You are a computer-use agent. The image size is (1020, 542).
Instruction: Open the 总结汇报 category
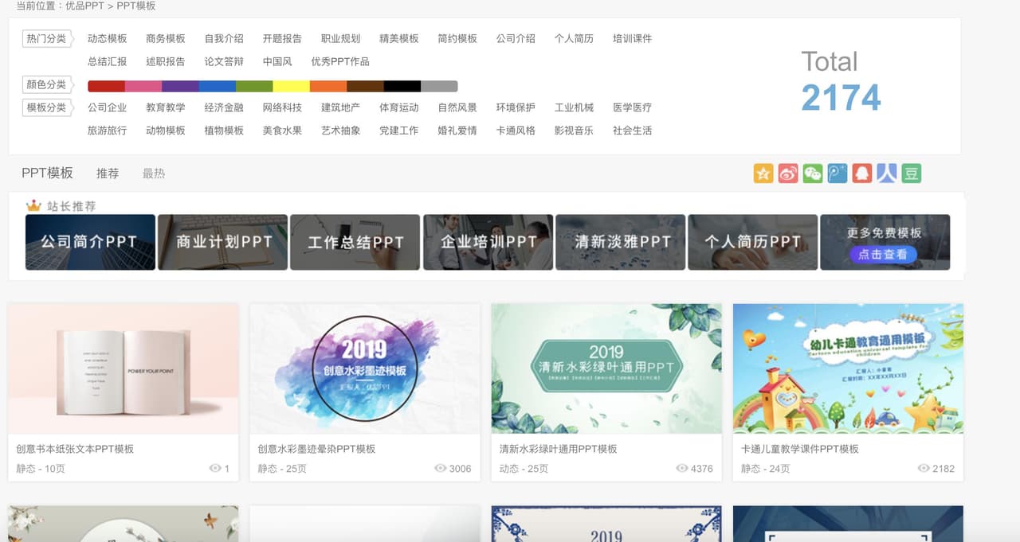click(108, 61)
